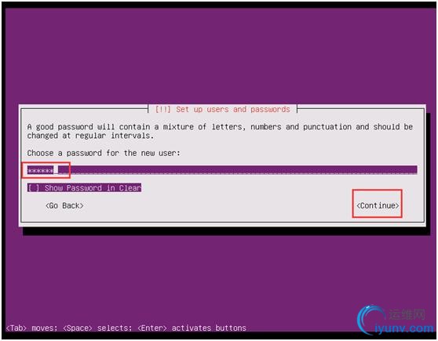Select the Go Back button
The width and height of the screenshot is (438, 341).
click(x=64, y=205)
